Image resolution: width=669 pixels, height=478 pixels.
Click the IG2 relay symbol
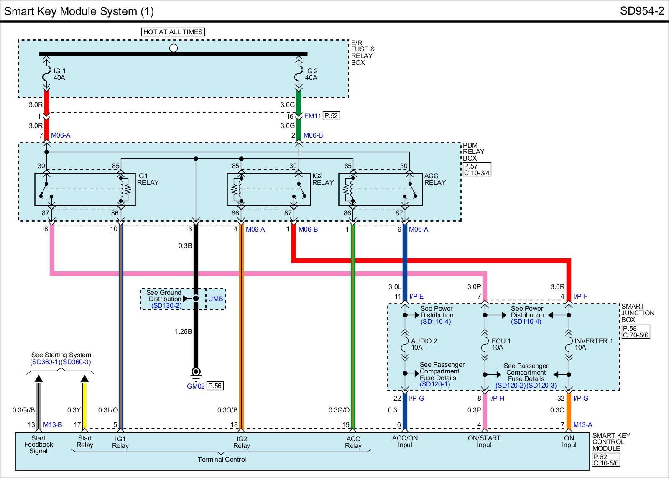click(268, 189)
